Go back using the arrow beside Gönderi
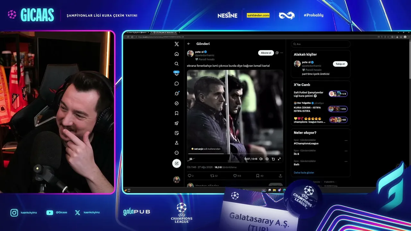This screenshot has height=231, width=411. tap(189, 44)
